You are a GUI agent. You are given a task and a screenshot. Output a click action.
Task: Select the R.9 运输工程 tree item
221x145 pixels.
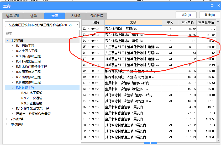[x=25, y=87]
